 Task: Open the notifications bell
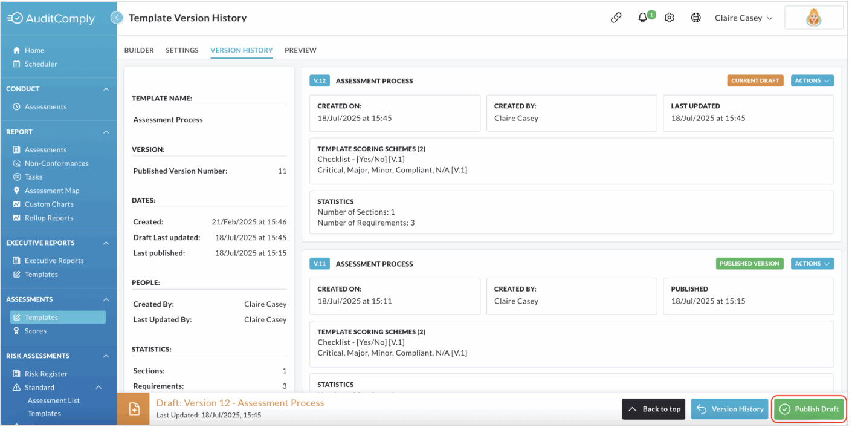[x=643, y=18]
